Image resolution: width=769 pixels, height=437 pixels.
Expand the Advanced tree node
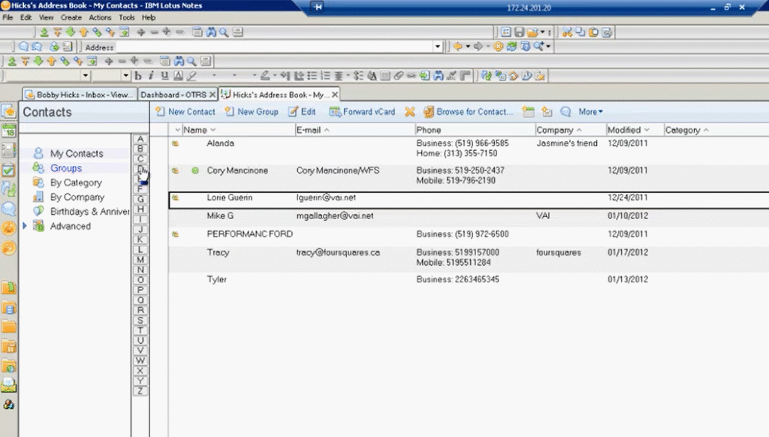tap(25, 226)
